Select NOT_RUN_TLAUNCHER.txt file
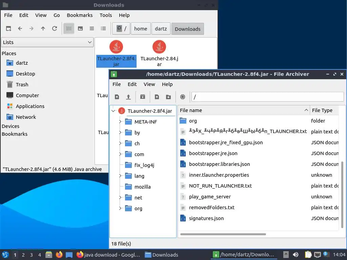 [x=216, y=186]
